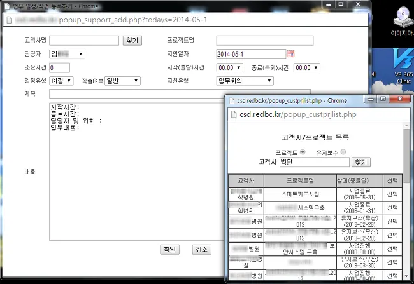Open the 담당자 dropdown
The image size is (414, 284).
coord(68,54)
